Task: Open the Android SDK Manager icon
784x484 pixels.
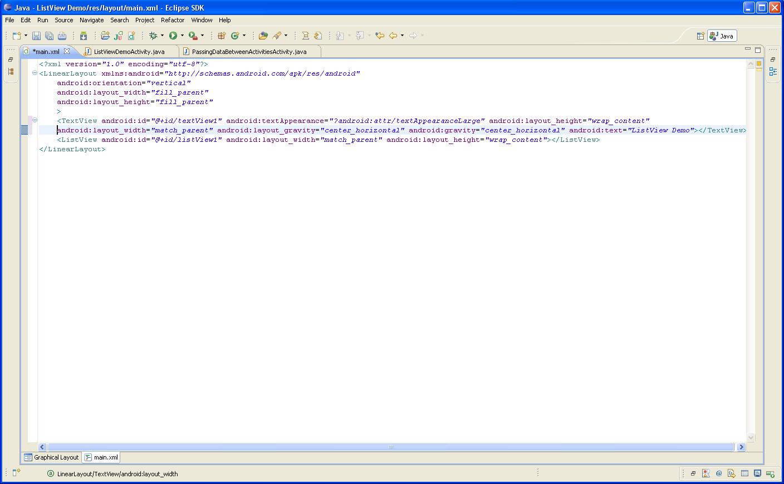Action: (84, 36)
